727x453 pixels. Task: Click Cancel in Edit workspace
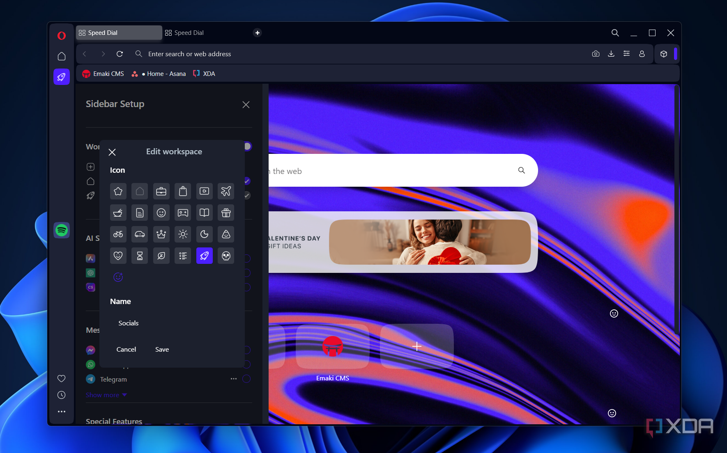(126, 350)
